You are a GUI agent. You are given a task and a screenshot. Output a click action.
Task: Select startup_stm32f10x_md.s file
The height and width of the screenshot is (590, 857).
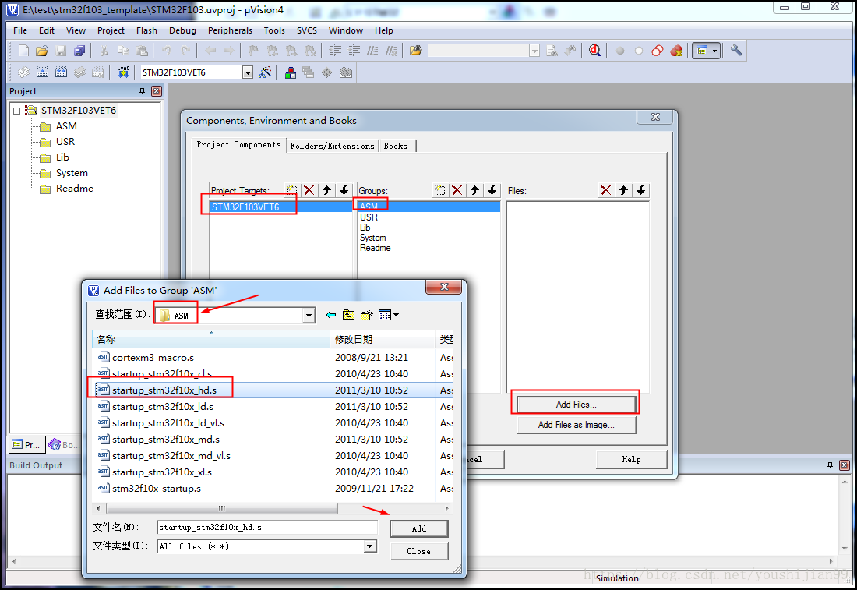(166, 439)
